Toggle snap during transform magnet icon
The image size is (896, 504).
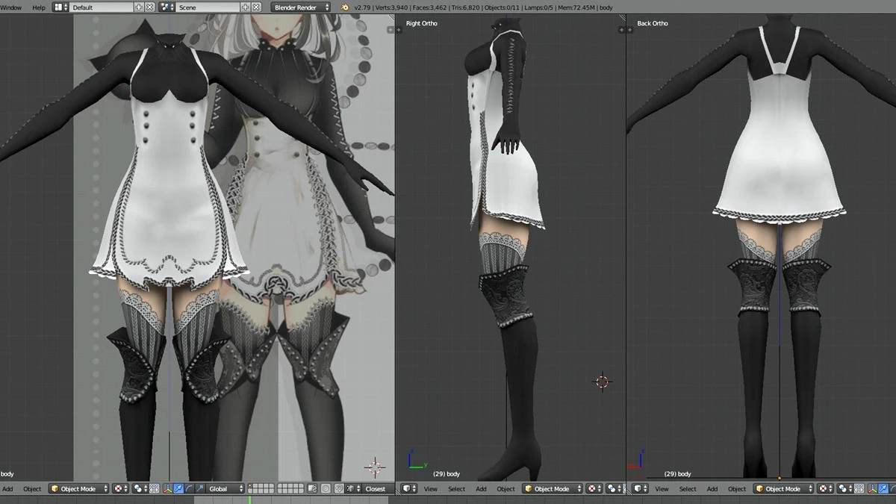click(x=339, y=489)
